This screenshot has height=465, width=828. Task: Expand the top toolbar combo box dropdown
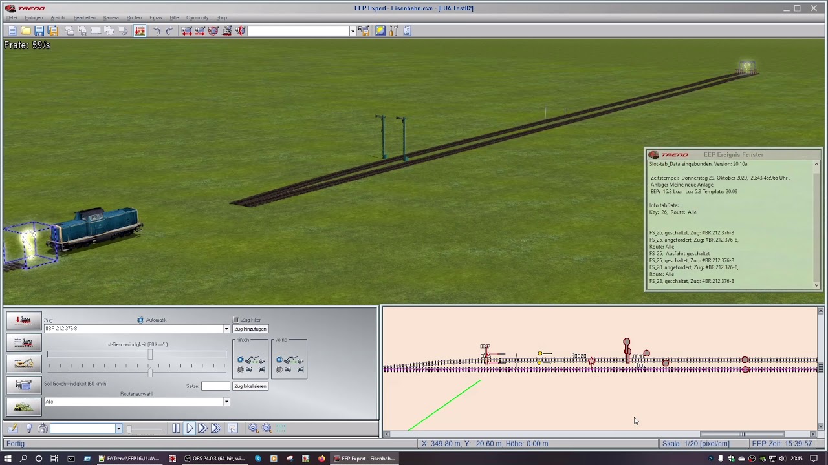click(353, 31)
